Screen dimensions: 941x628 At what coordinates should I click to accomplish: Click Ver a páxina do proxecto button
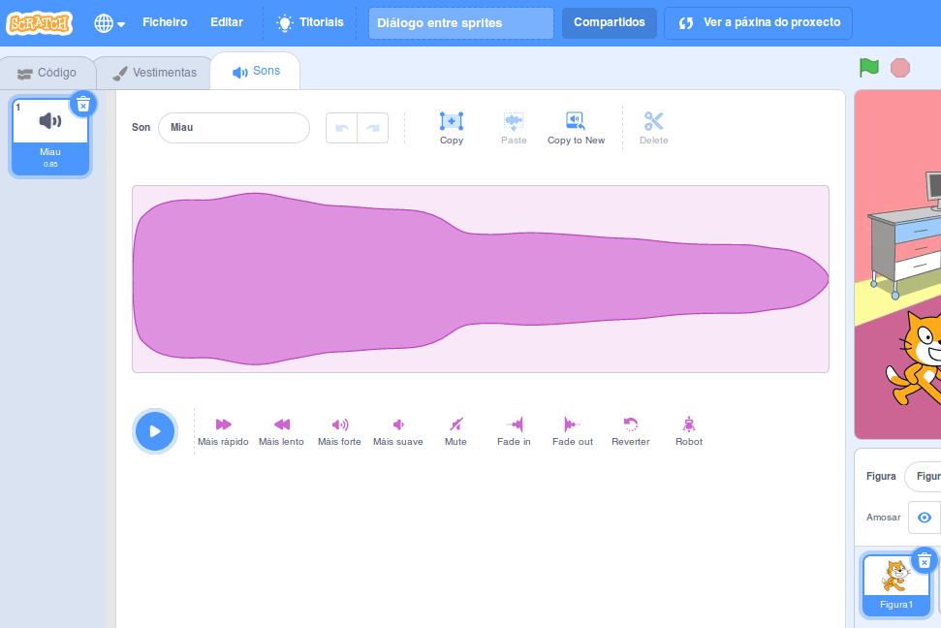[758, 22]
